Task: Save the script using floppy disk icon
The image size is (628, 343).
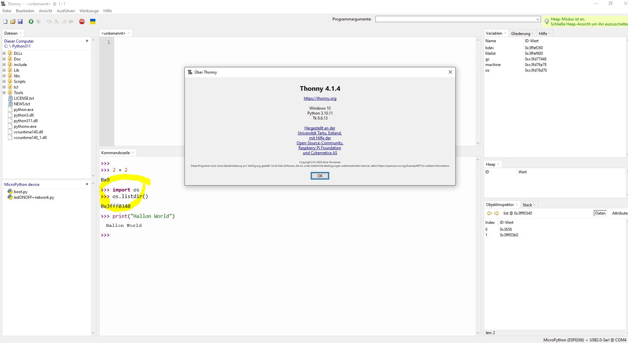Action: click(20, 21)
